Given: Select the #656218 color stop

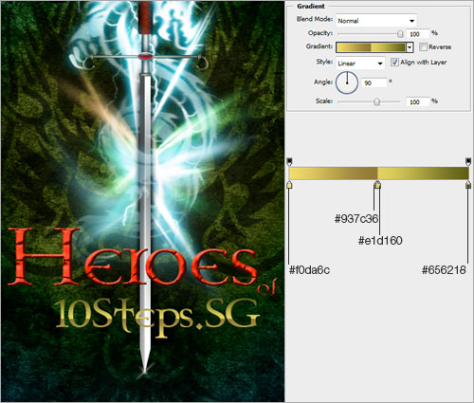Looking at the screenshot, I should (468, 185).
